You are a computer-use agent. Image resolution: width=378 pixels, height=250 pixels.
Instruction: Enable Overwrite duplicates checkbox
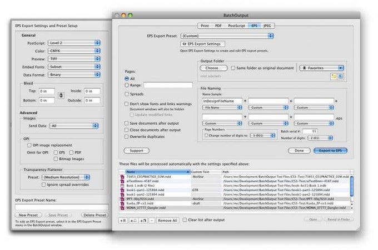[x=126, y=136]
